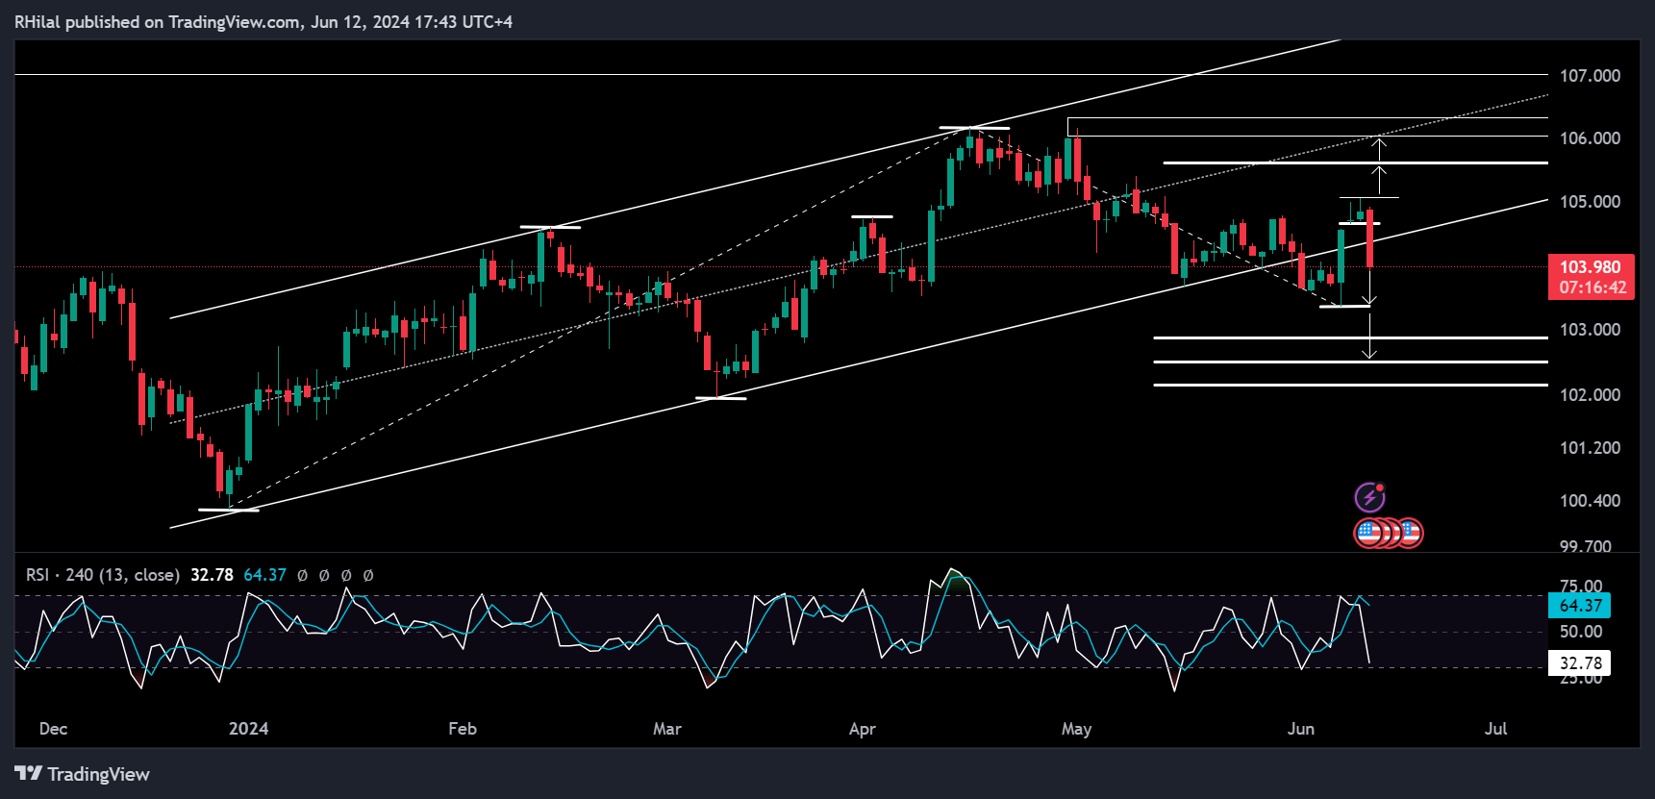Click the 100.400 price axis label
Image resolution: width=1655 pixels, height=799 pixels.
click(1590, 501)
